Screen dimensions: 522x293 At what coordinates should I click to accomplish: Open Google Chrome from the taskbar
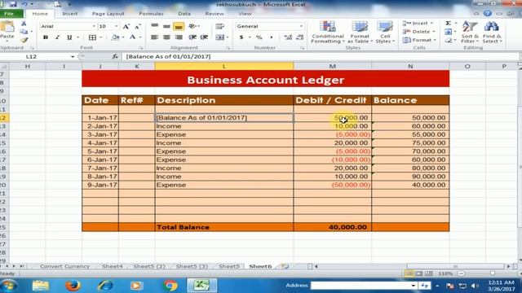click(x=170, y=286)
